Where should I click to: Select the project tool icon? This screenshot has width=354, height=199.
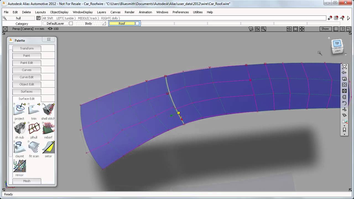pos(19,110)
